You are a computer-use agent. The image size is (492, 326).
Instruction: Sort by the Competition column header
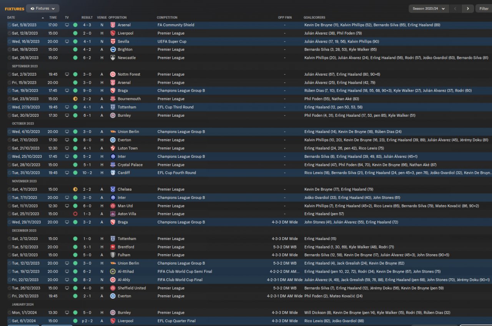(167, 18)
